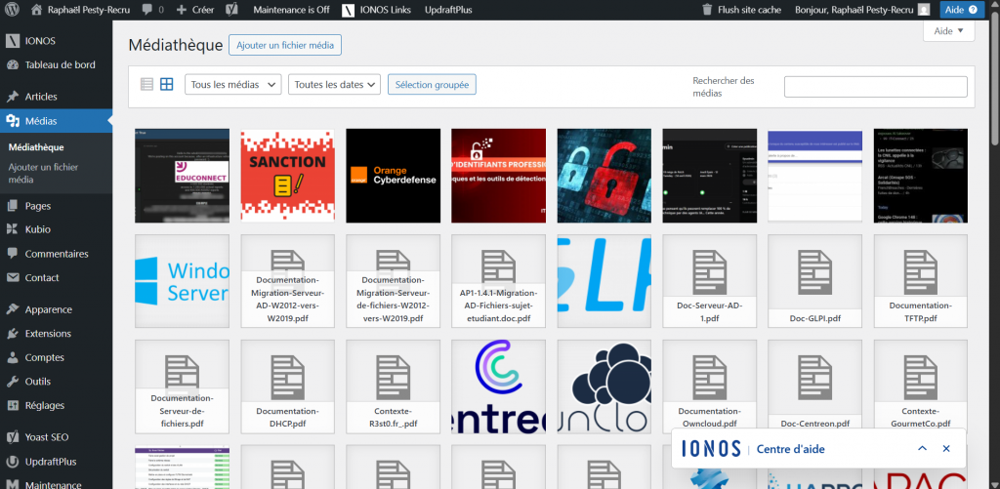Select the red padlock image thumbnail
This screenshot has width=1000, height=489.
(x=604, y=176)
